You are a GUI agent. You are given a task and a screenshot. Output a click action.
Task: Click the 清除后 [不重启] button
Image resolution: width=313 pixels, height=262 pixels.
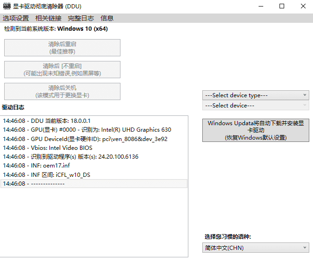62,70
